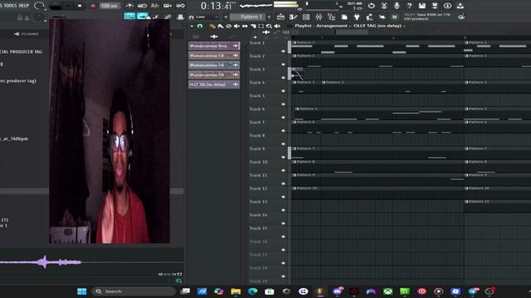Click the link icon in second toolbar row

pos(168,17)
